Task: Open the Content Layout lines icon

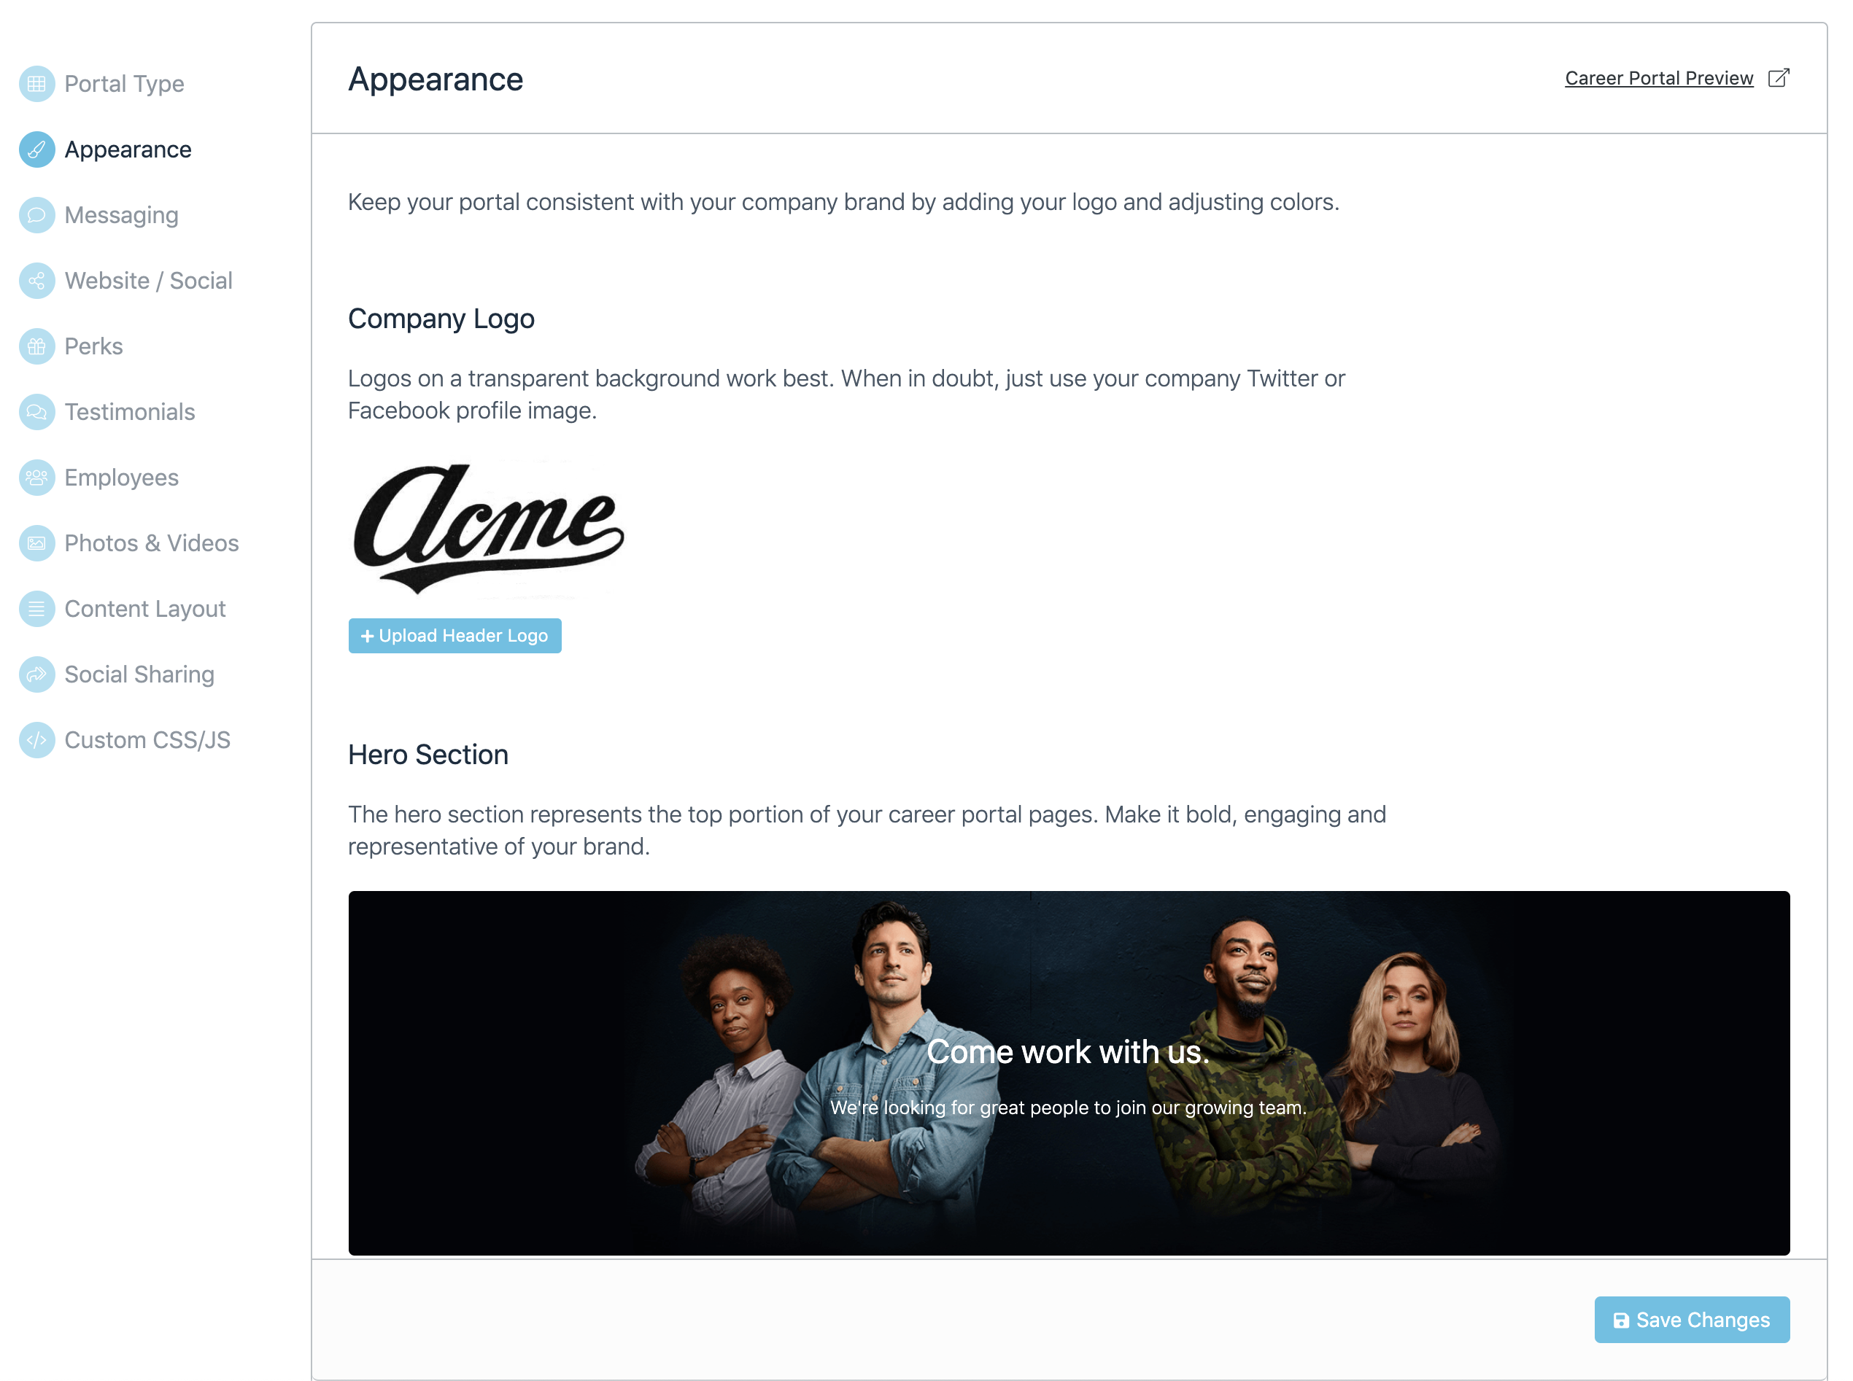Action: [36, 609]
